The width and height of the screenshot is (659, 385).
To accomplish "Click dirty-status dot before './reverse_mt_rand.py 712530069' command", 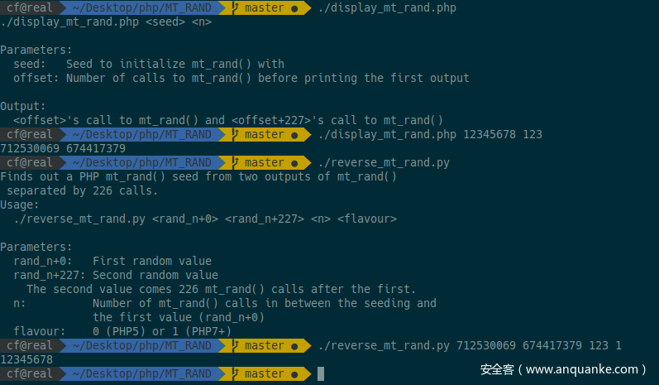I will [x=294, y=347].
